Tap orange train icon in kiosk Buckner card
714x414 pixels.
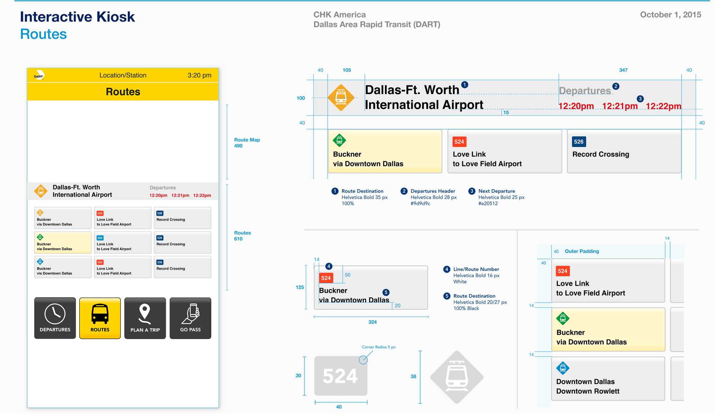[40, 213]
